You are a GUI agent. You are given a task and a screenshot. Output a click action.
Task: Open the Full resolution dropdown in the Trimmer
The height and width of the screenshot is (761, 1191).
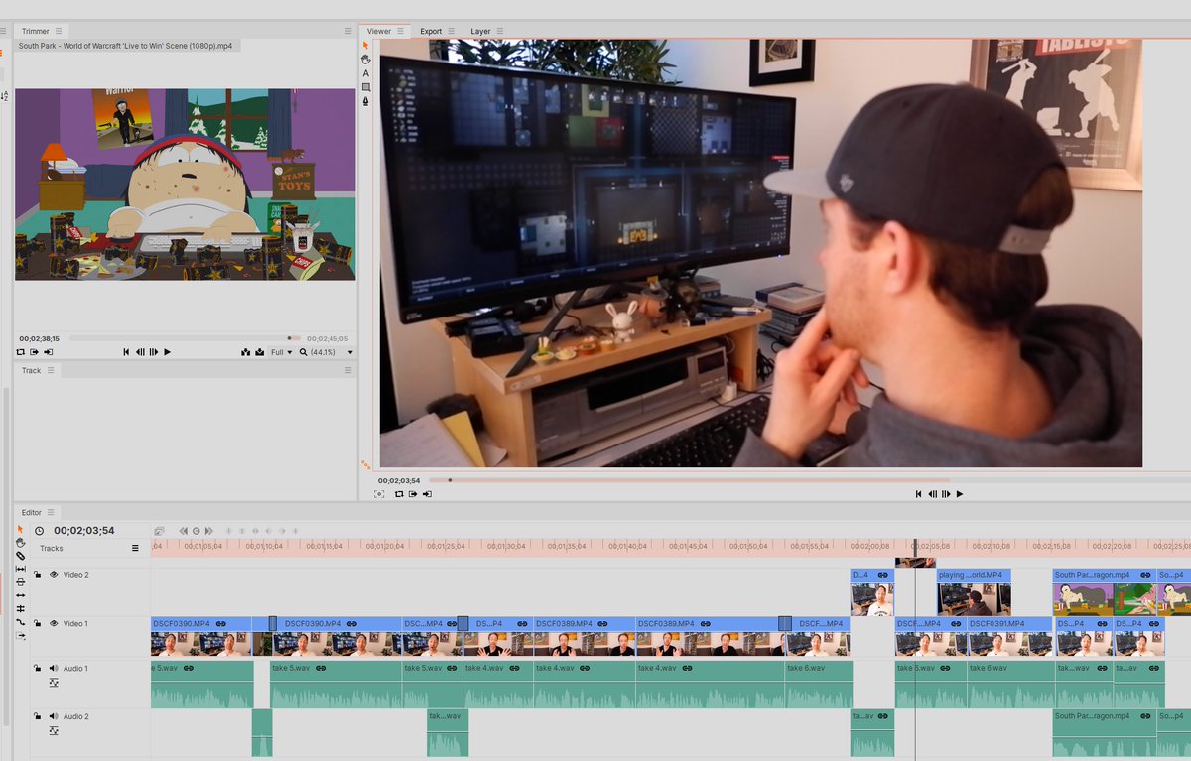(281, 353)
